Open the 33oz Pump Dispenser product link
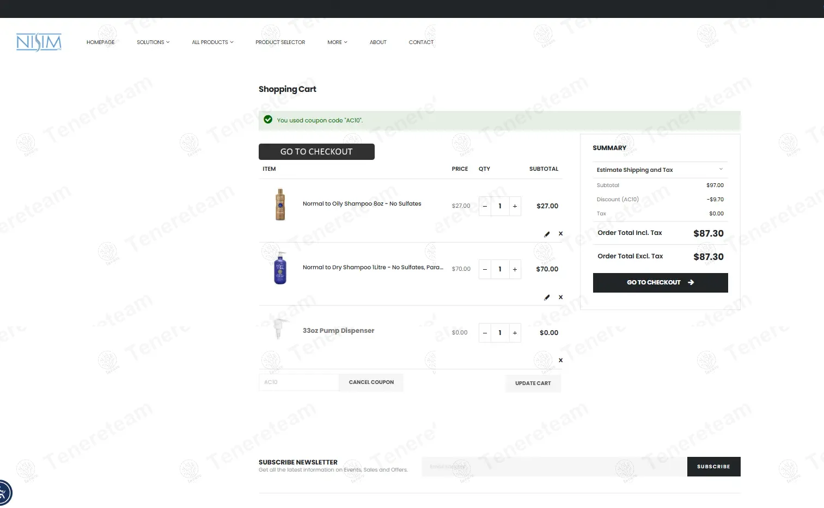 [x=338, y=331]
